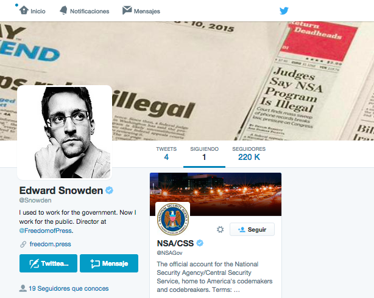Send a Mensaje to Snowden

(x=109, y=263)
